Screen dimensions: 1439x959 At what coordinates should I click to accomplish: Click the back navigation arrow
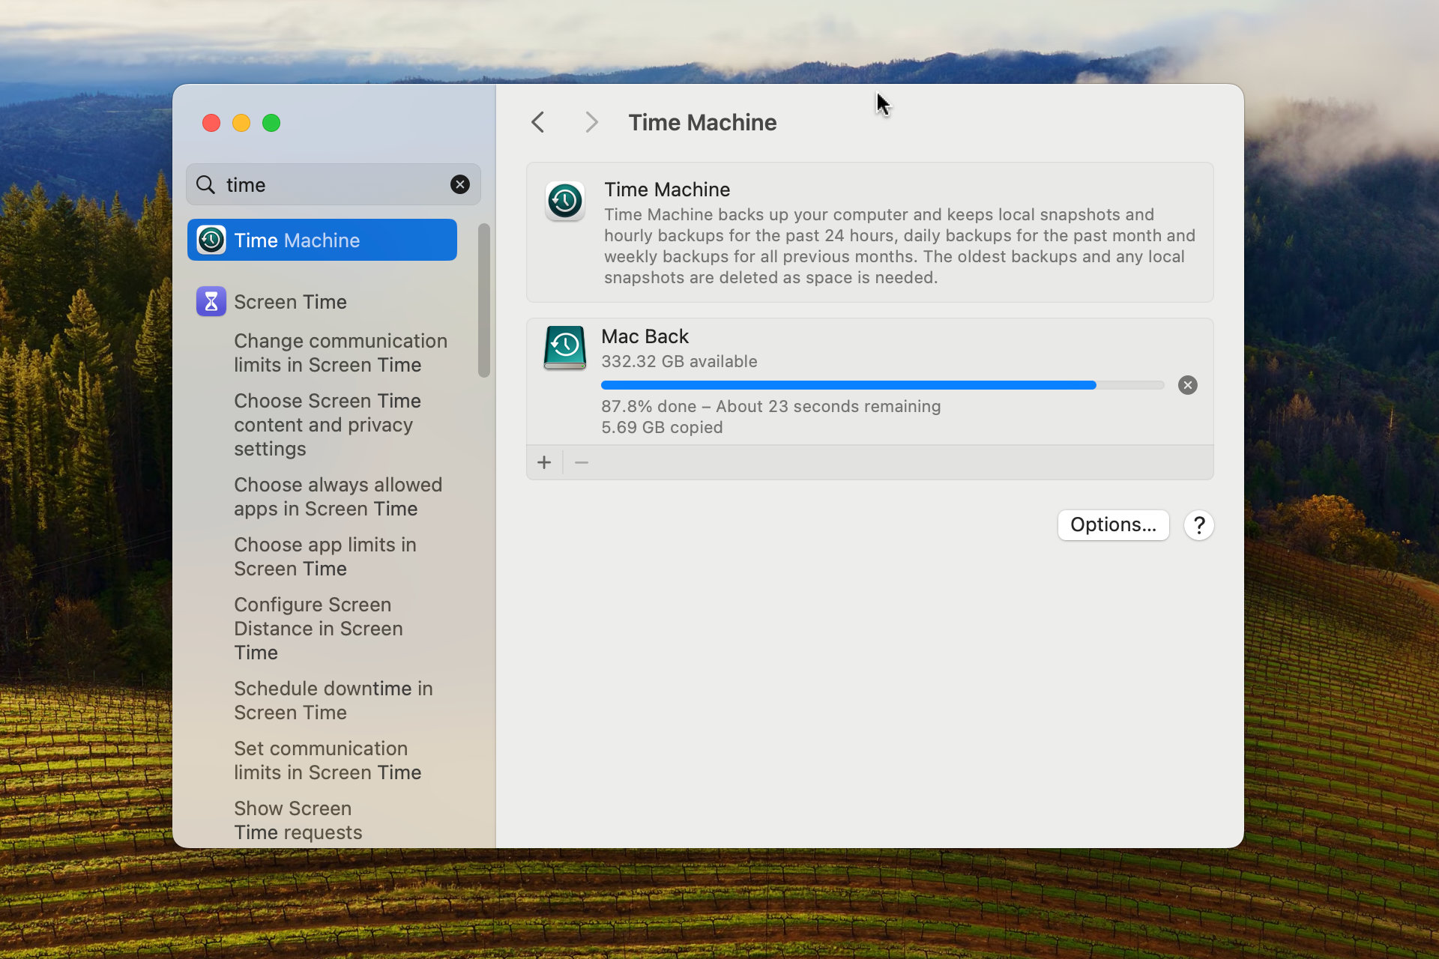(540, 122)
